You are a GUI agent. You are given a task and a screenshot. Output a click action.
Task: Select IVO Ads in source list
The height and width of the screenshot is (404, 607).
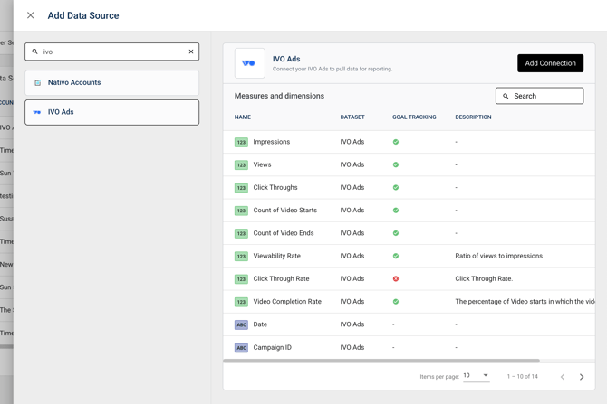click(x=111, y=112)
